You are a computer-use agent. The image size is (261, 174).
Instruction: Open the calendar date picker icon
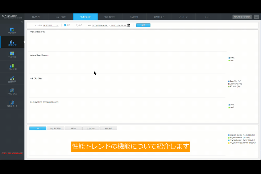point(129,25)
